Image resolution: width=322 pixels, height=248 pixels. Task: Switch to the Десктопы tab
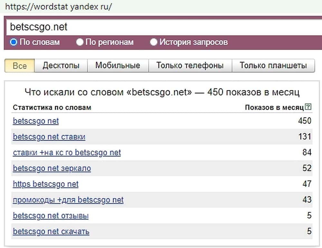pos(61,66)
